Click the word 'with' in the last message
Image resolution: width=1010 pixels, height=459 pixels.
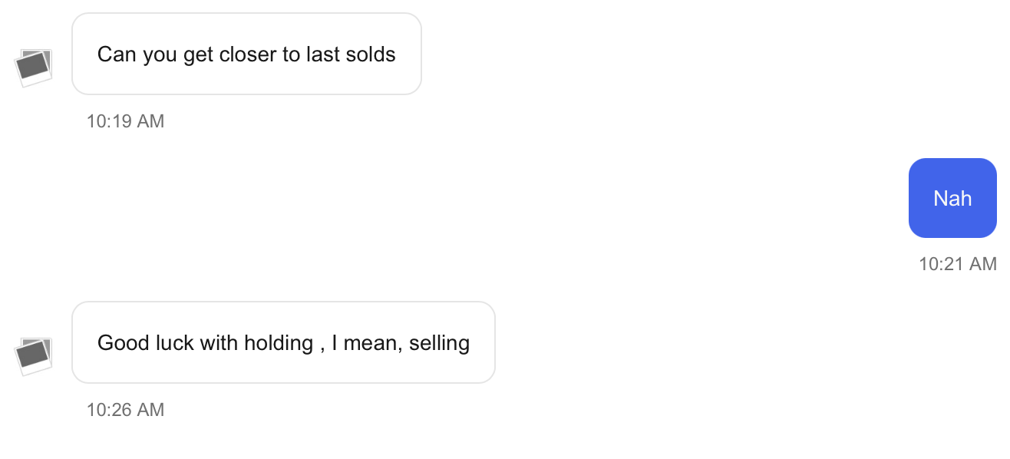pos(219,343)
